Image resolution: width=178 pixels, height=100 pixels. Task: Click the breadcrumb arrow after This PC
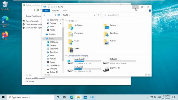point(70,15)
